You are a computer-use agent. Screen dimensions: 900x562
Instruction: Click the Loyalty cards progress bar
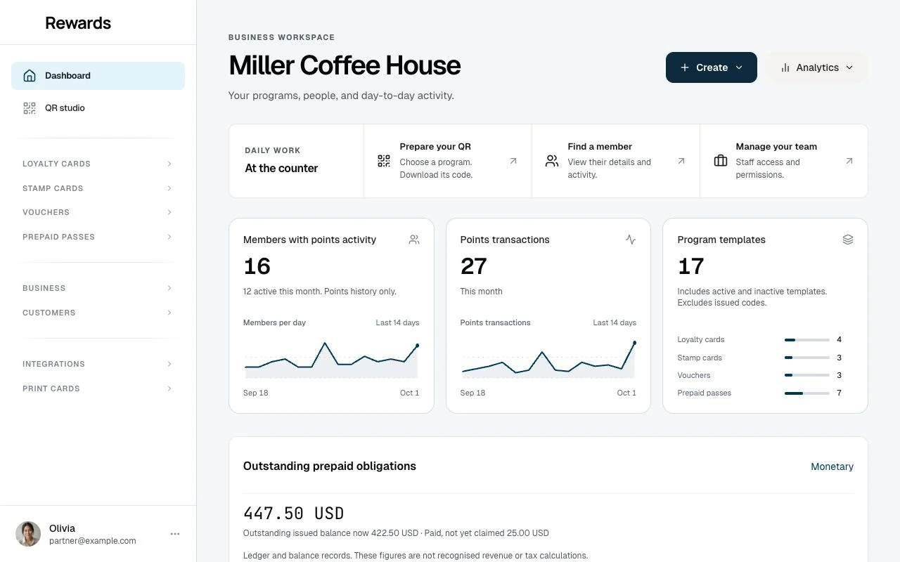[x=807, y=340]
